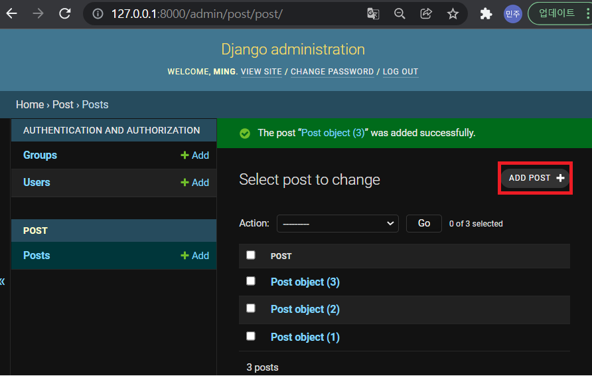Open the extensions puzzle icon

pyautogui.click(x=486, y=14)
